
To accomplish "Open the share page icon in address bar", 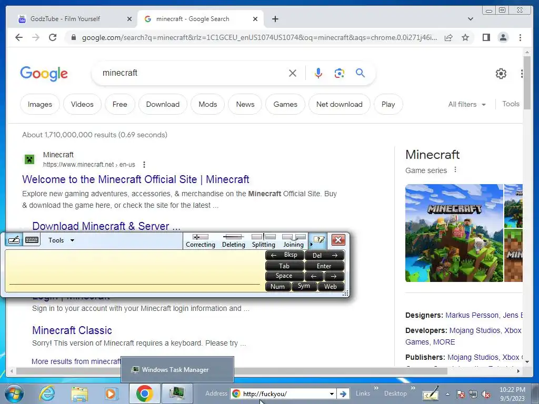I will [x=448, y=37].
